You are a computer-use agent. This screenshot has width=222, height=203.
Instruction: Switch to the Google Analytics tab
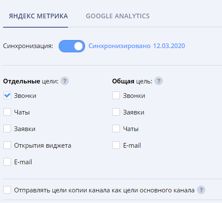[x=118, y=16]
